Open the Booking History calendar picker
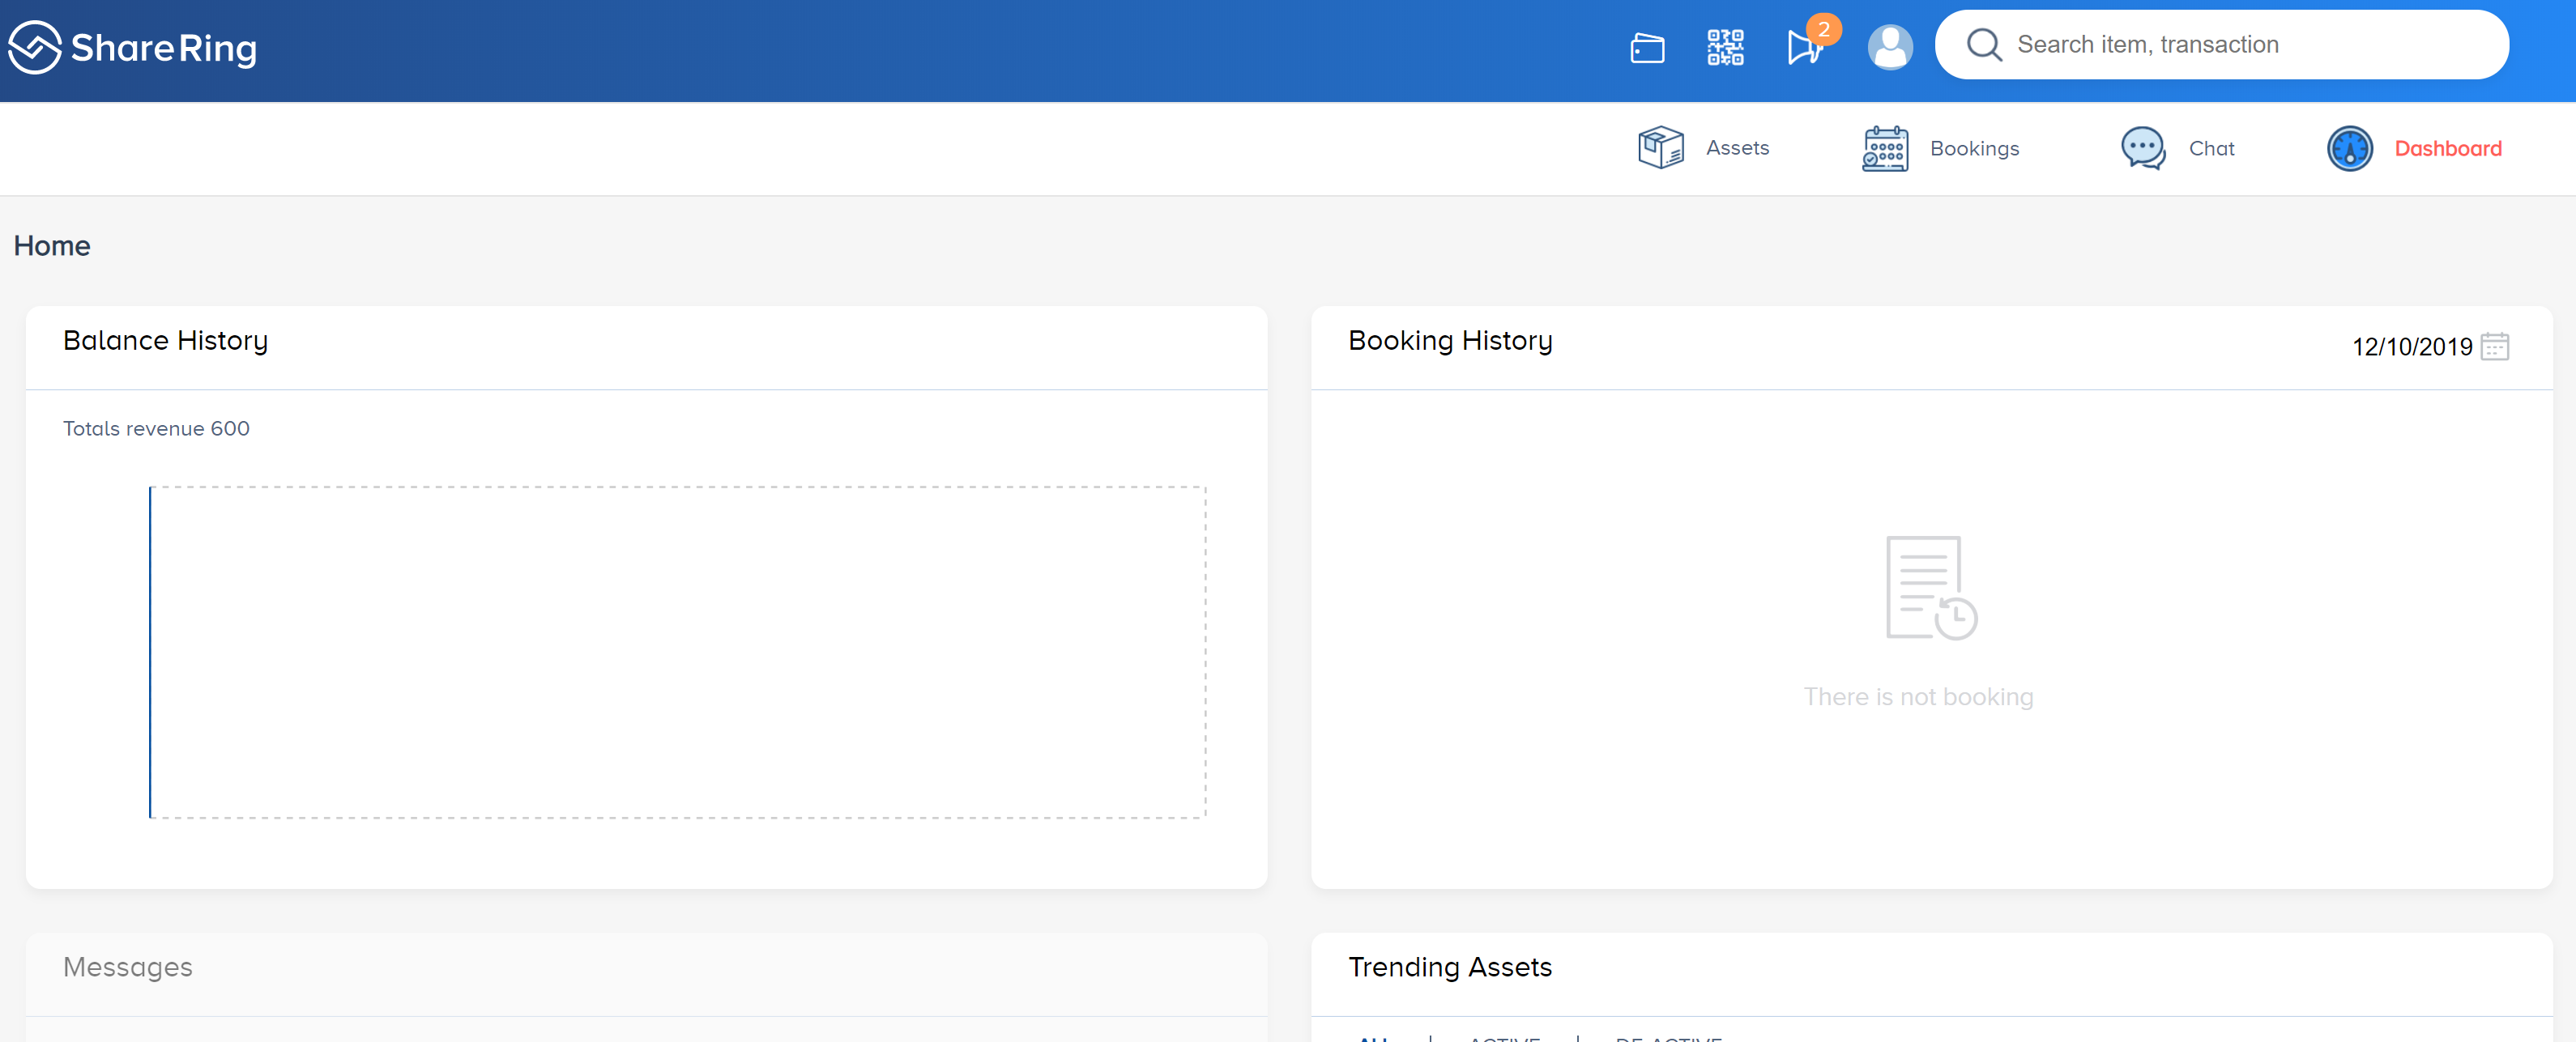The width and height of the screenshot is (2576, 1042). coord(2495,347)
